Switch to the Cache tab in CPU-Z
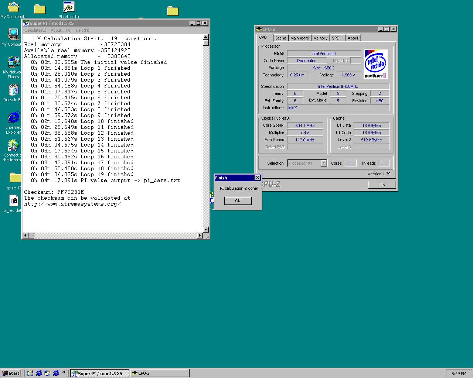This screenshot has height=378, width=473. click(280, 38)
